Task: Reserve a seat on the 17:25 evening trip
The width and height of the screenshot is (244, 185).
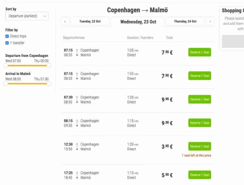Action: pos(199,175)
